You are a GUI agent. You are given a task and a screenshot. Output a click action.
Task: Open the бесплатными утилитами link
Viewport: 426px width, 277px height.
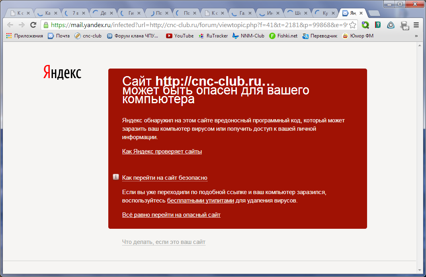coord(201,200)
